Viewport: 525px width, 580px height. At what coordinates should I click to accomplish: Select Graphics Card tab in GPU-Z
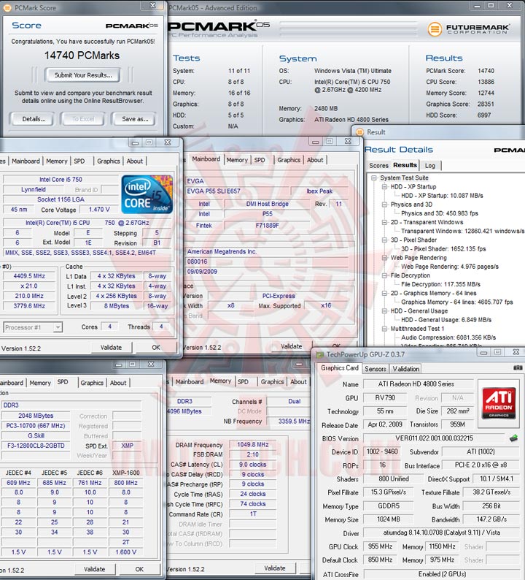coord(339,368)
